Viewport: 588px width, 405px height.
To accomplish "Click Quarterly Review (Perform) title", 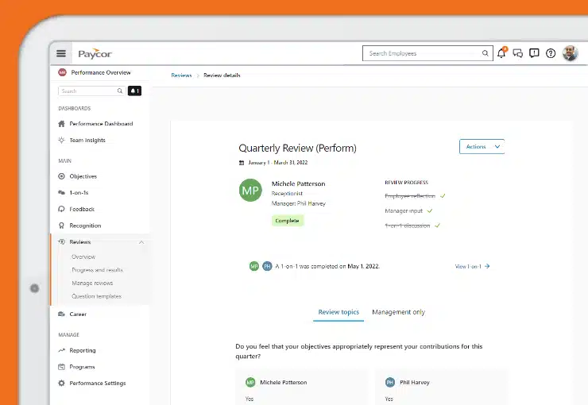I will pyautogui.click(x=297, y=148).
